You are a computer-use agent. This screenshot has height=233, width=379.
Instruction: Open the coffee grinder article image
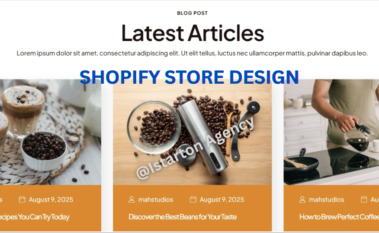(193, 132)
